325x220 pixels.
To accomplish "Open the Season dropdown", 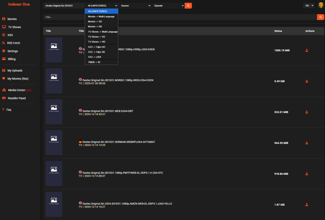I will point(136,5).
